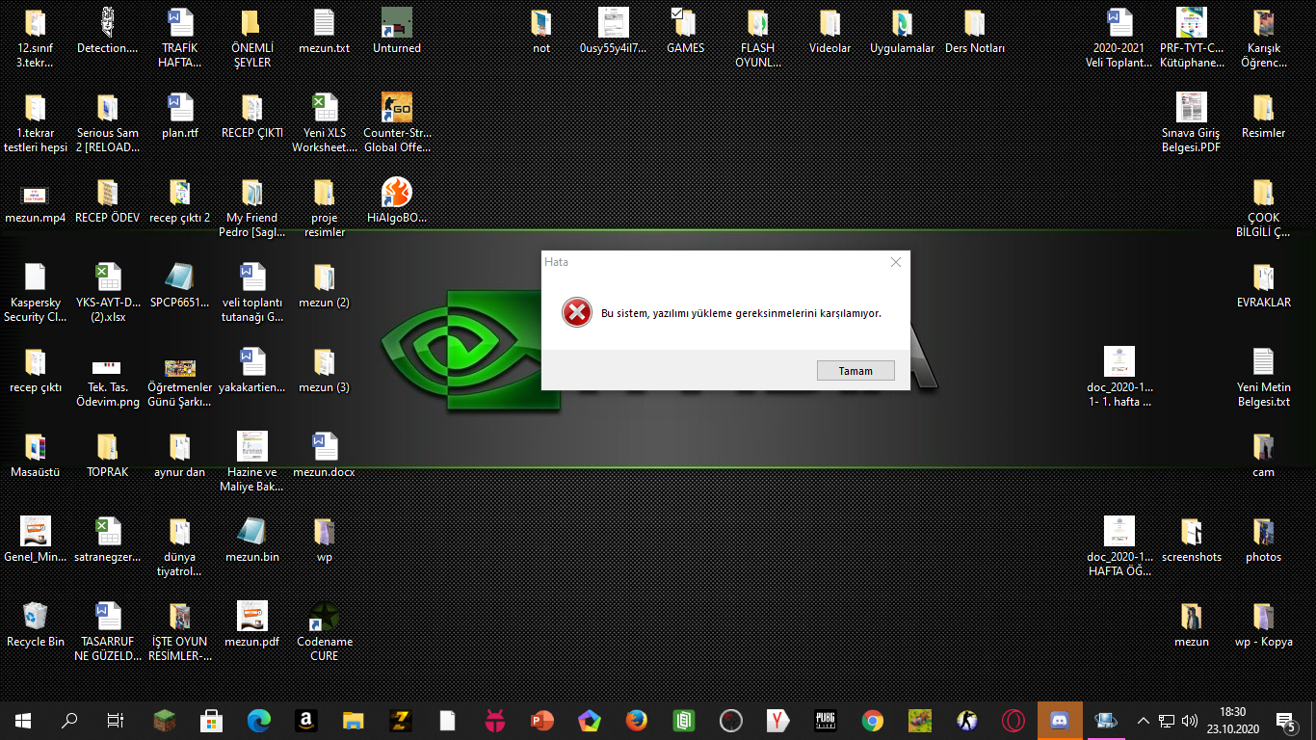Open Yandex browser from the taskbar

click(x=778, y=720)
